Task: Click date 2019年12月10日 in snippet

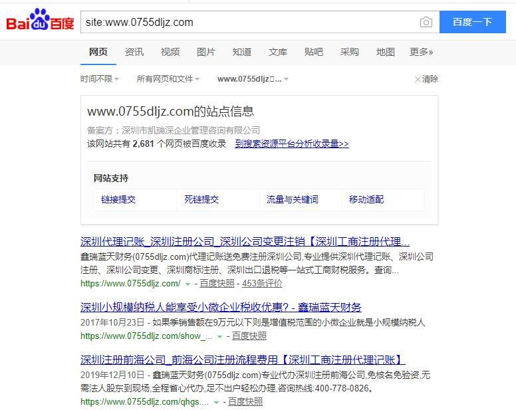Action: pos(112,375)
